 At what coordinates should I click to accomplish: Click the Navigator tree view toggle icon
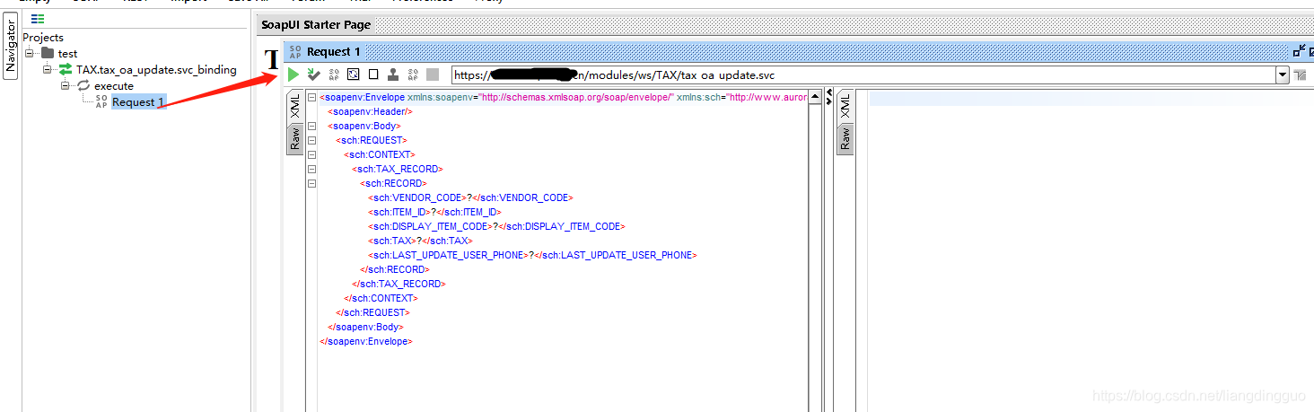tap(38, 18)
